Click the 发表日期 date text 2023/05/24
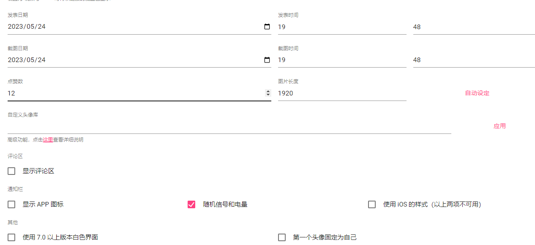The height and width of the screenshot is (245, 535). (x=27, y=27)
